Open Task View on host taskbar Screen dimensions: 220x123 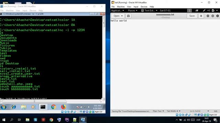pyautogui.click(x=19, y=120)
